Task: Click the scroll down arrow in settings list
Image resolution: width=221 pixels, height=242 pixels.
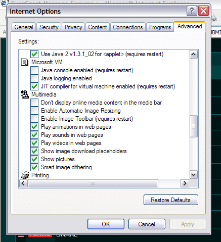Action: (x=194, y=175)
